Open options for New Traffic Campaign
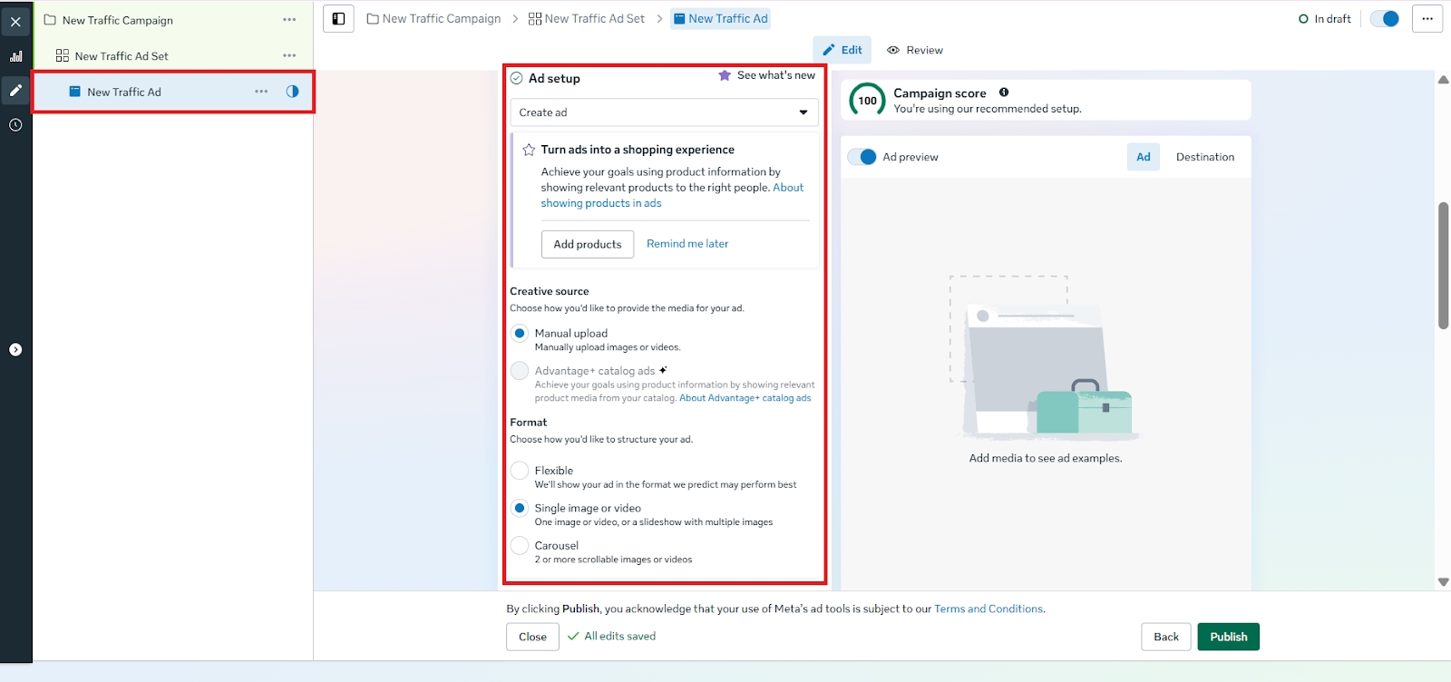The width and height of the screenshot is (1451, 682). 289,20
